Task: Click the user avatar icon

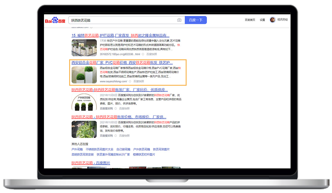Action: click(x=272, y=20)
